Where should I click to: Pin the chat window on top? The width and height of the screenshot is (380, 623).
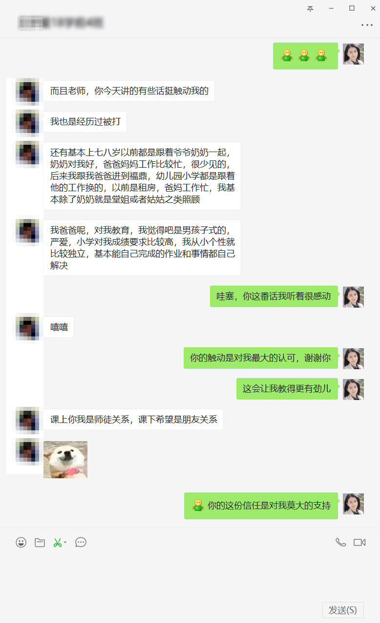point(310,8)
